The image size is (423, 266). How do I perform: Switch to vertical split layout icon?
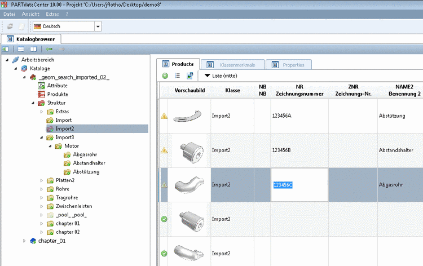33,49
